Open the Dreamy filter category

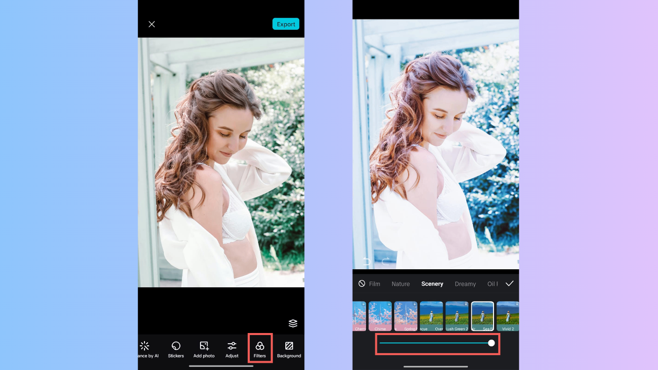[465, 284]
